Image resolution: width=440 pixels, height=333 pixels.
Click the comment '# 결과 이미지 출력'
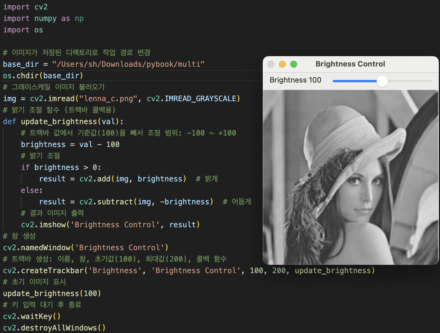[52, 213]
